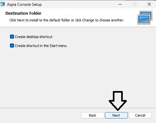Click the 'Create shortcut in the Start menu' label

point(41,46)
